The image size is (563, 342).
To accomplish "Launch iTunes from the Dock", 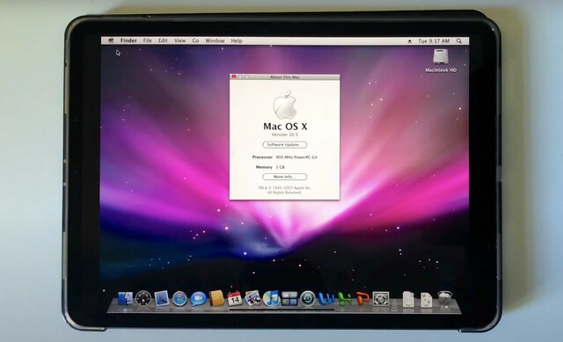I will [272, 299].
